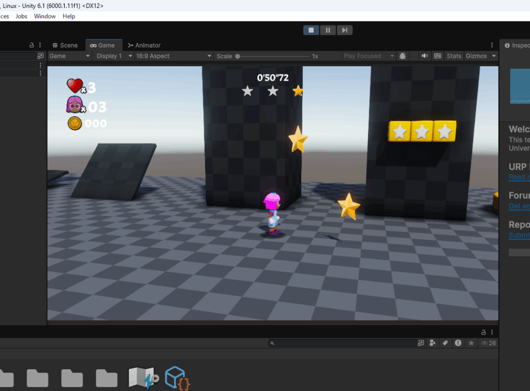This screenshot has height=391, width=530.
Task: Click the Project search field
Action: click(342, 343)
